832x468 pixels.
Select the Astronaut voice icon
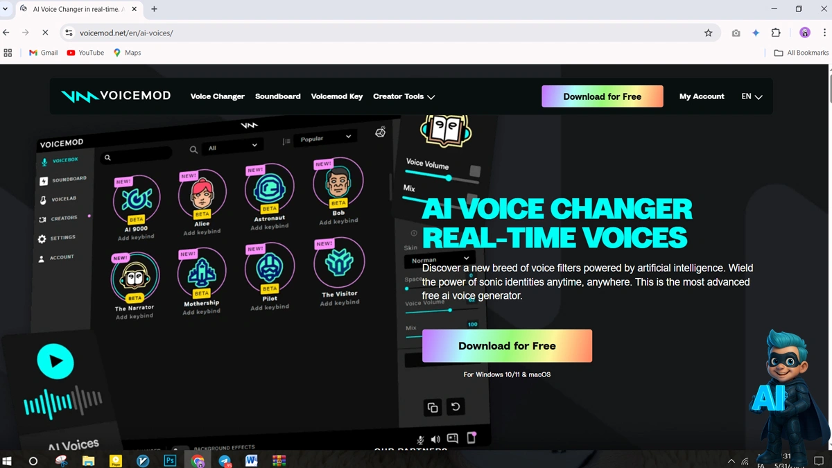tap(270, 188)
